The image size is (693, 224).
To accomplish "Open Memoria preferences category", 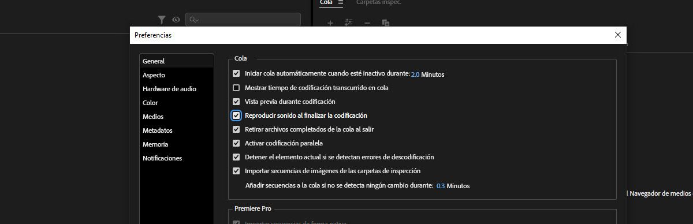I will click(177, 144).
